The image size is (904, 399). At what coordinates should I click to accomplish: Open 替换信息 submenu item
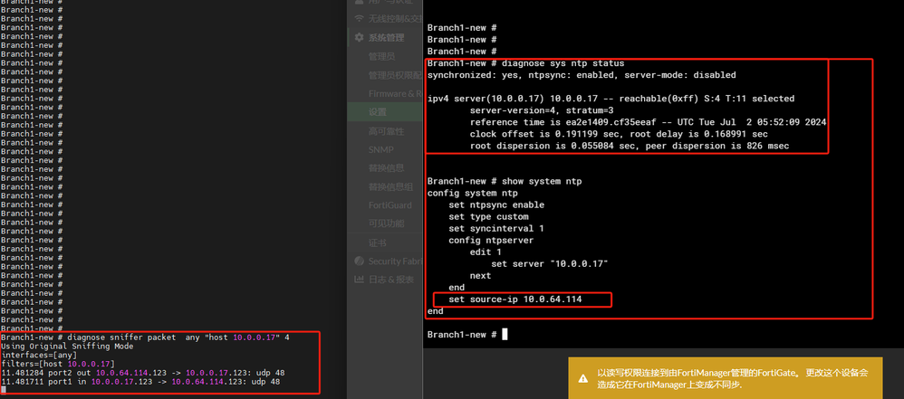tap(385, 168)
